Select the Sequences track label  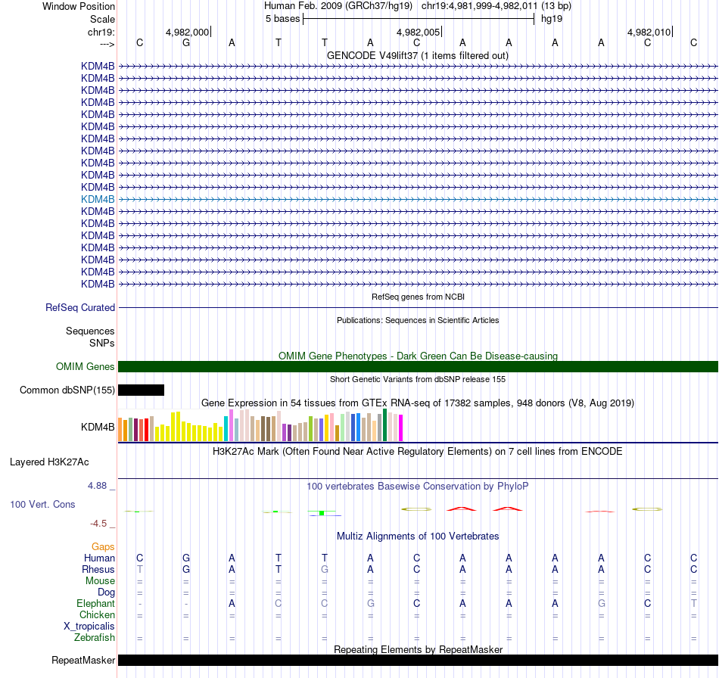coord(90,331)
